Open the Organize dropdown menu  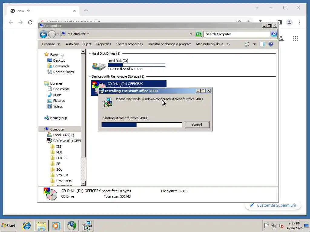tap(51, 44)
